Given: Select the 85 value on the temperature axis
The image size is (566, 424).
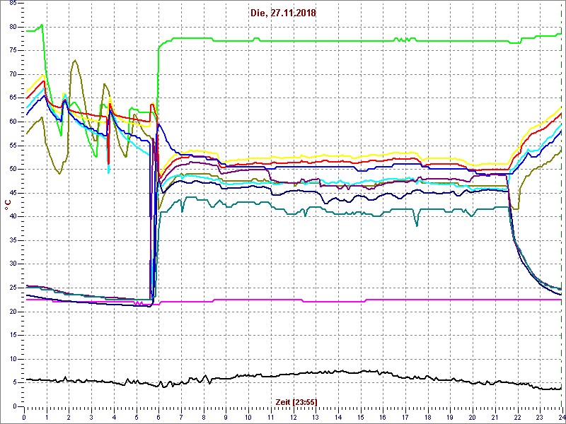Looking at the screenshot, I should [x=13, y=4].
